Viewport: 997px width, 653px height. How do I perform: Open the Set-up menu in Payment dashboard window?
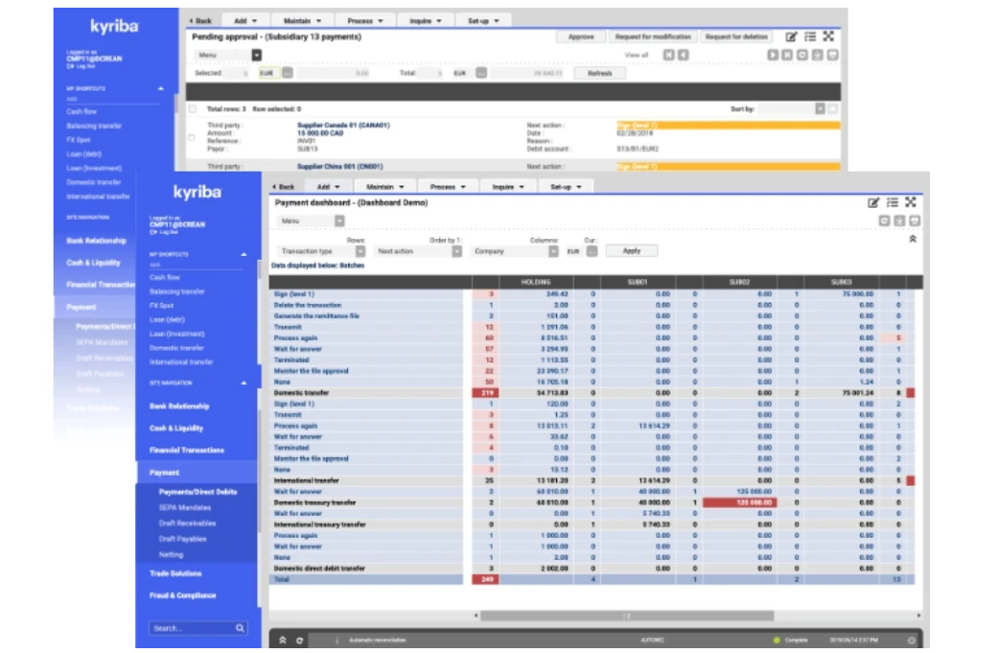[x=566, y=187]
